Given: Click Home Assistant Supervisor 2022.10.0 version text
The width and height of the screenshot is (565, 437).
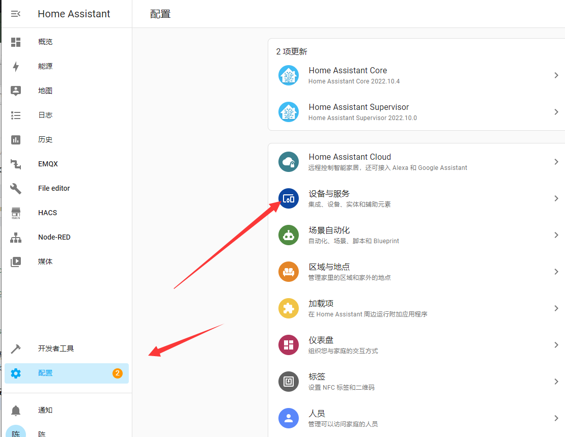Looking at the screenshot, I should 362,118.
